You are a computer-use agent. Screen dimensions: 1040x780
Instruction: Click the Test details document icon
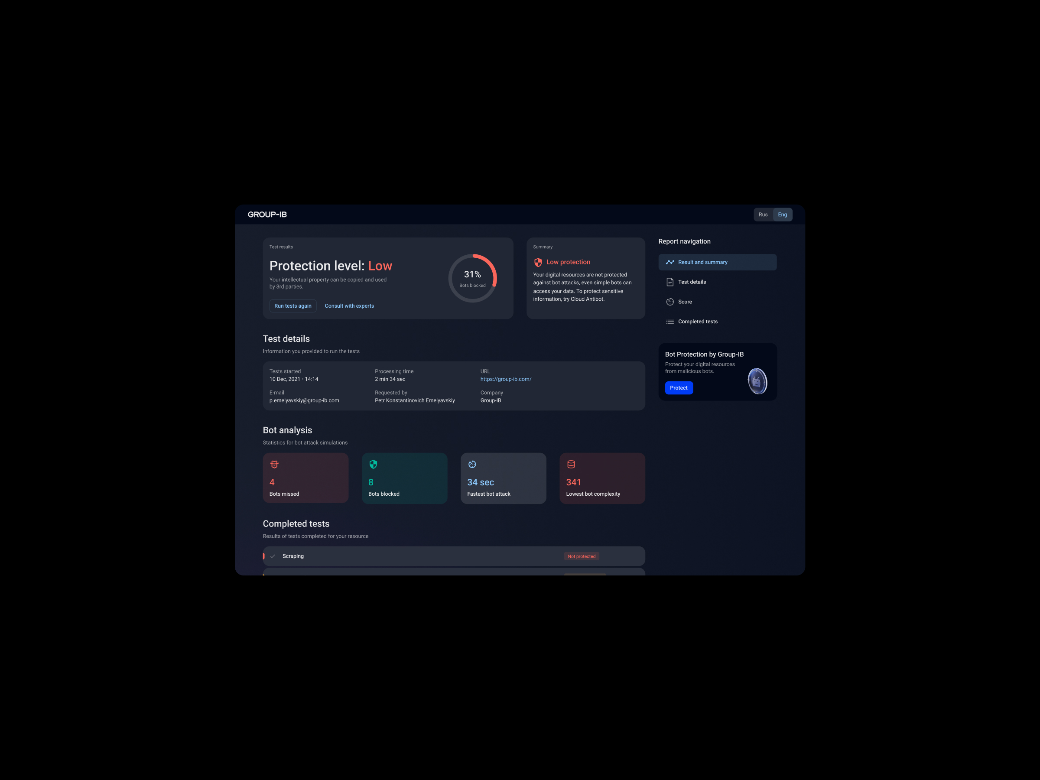[670, 282]
